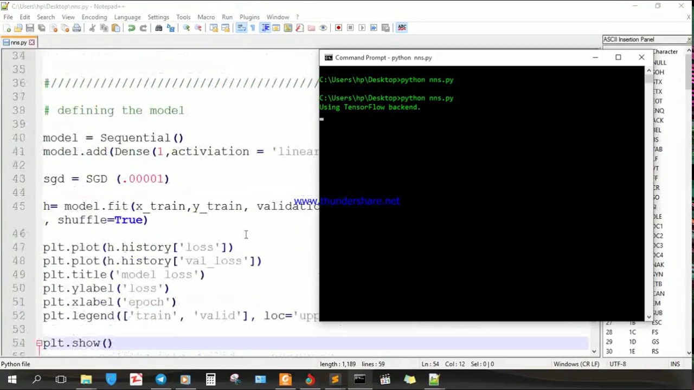
Task: Click the Print toolbar icon
Action: [76, 28]
